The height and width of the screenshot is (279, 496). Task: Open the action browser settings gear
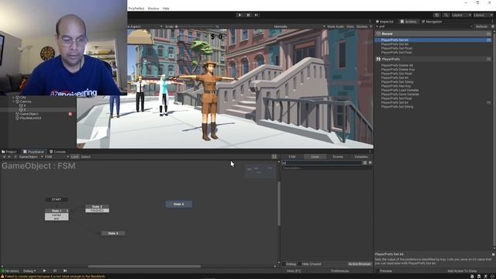pyautogui.click(x=493, y=26)
